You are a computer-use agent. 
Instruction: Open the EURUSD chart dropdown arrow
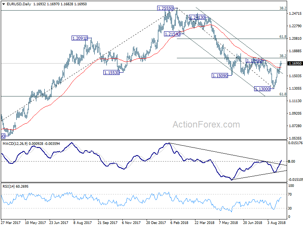(3, 4)
